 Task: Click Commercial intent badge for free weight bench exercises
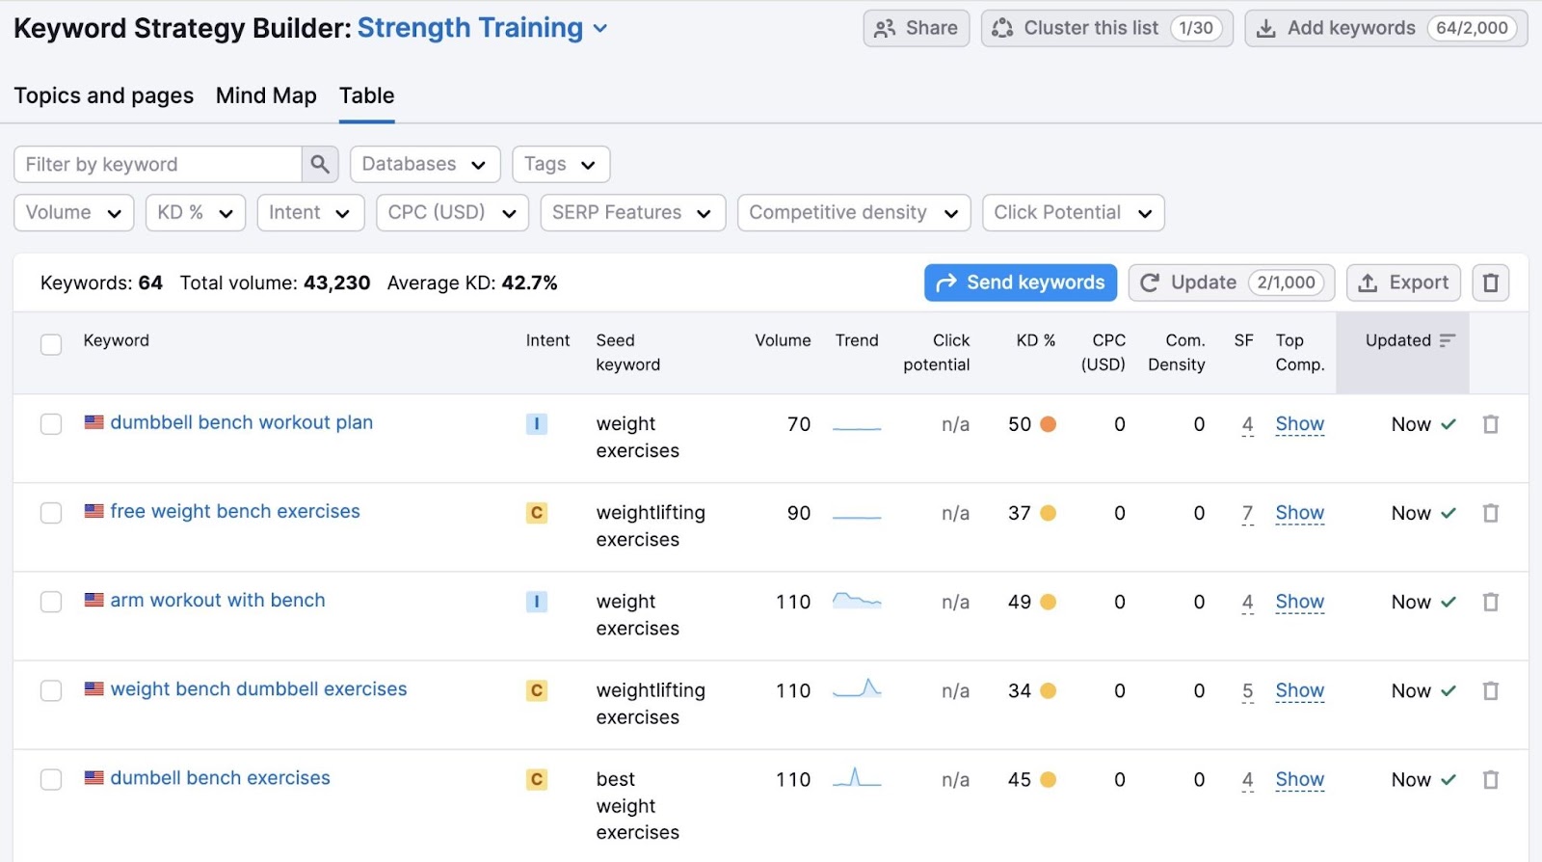(537, 513)
